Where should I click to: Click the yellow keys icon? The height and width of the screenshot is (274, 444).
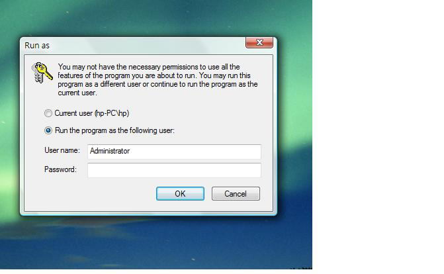pyautogui.click(x=42, y=73)
